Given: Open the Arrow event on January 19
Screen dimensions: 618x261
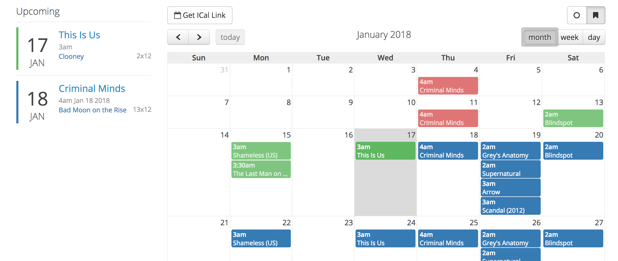Looking at the screenshot, I should (x=510, y=187).
